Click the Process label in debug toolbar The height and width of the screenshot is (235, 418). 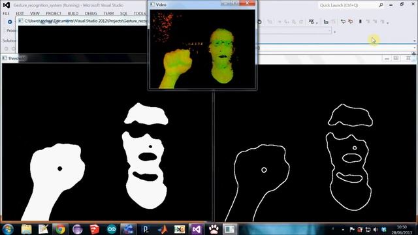(11, 31)
